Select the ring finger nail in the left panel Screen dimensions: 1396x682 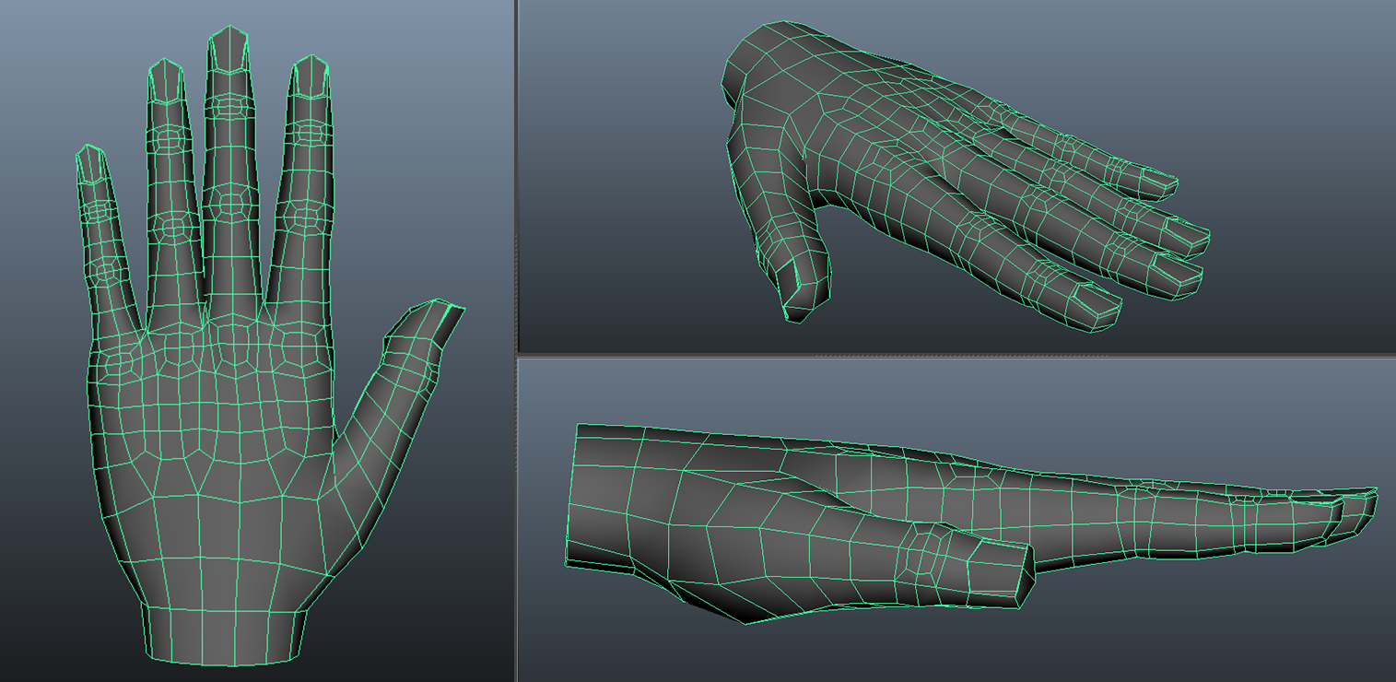coord(165,81)
